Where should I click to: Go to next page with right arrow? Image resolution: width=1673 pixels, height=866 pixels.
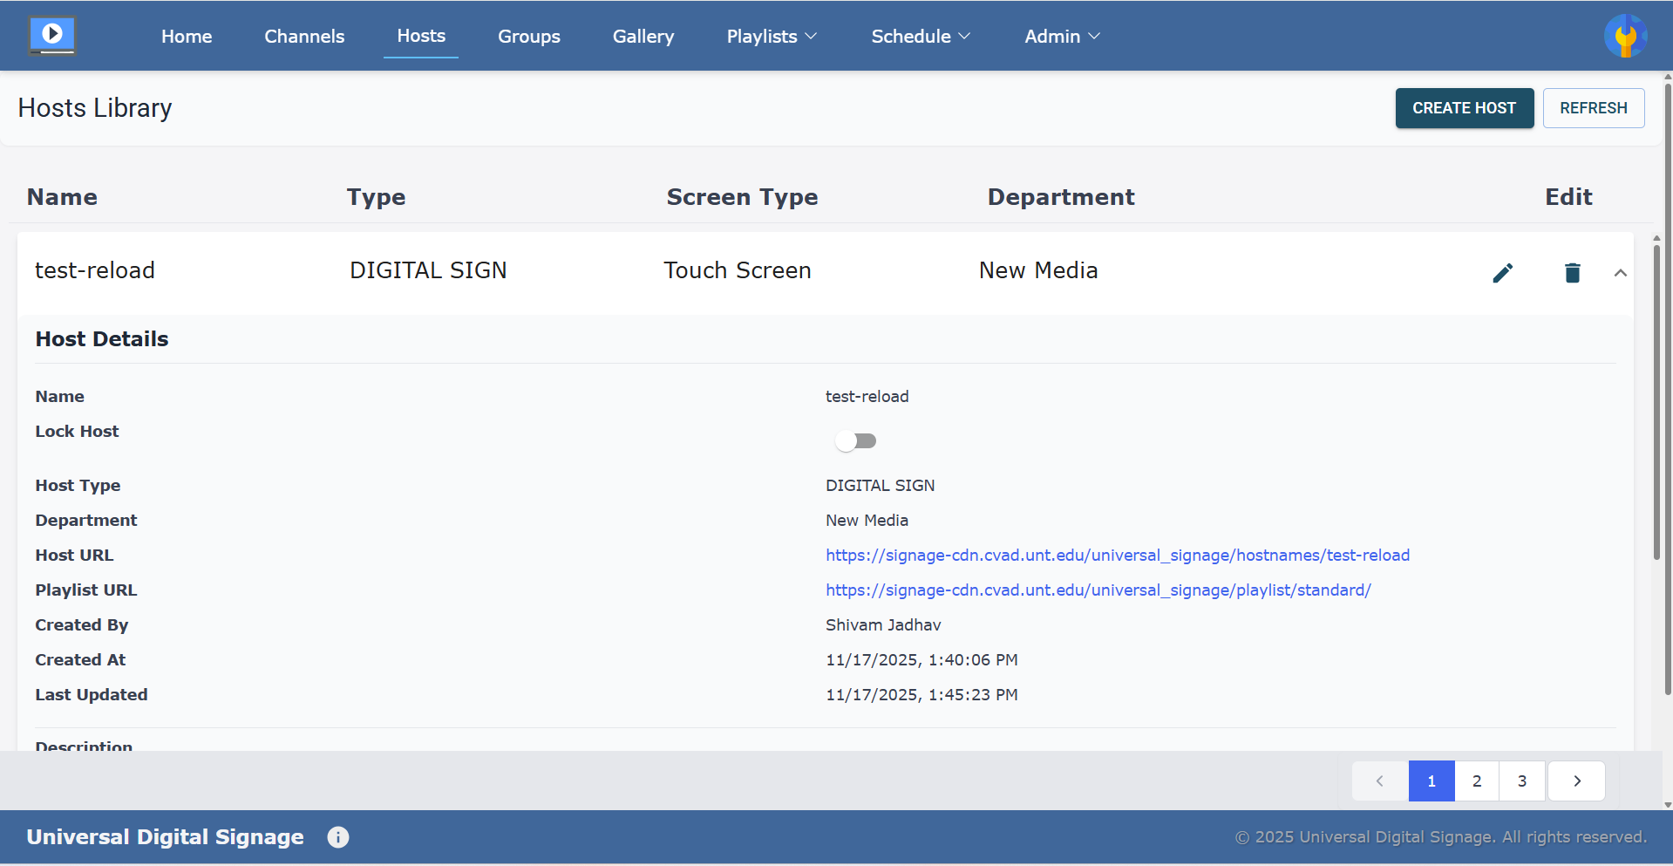tap(1576, 781)
